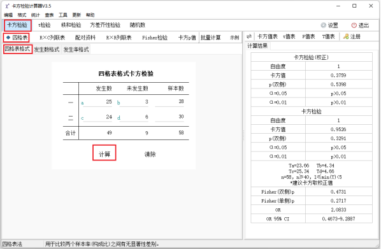Click the χ² app icon in the title bar
This screenshot has height=249, width=381.
(x=7, y=6)
